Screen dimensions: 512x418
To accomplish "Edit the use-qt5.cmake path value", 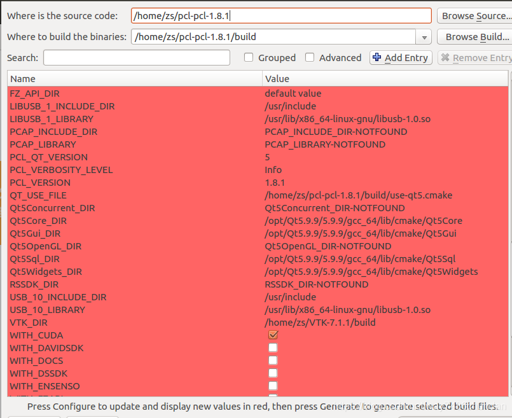I will tap(359, 195).
